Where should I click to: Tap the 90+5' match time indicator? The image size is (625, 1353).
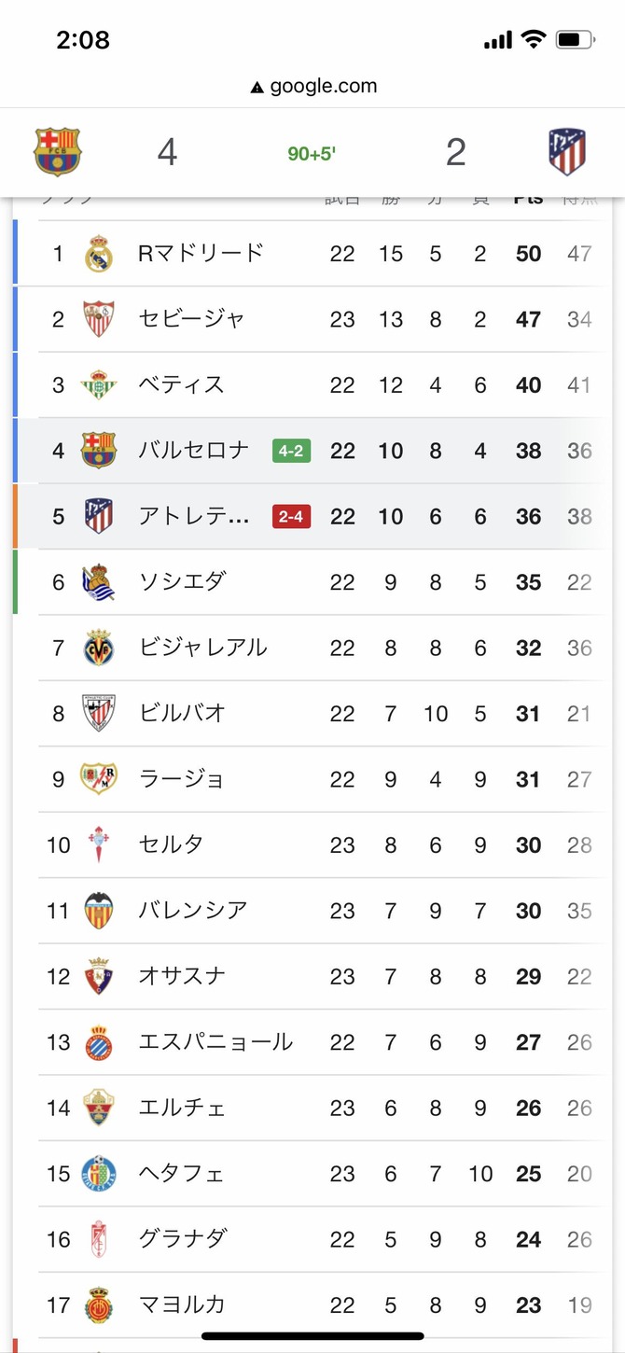[312, 153]
